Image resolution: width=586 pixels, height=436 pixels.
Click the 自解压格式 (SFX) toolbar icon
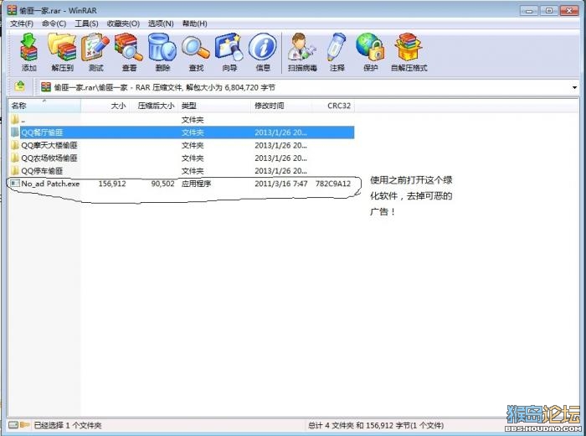coord(409,48)
